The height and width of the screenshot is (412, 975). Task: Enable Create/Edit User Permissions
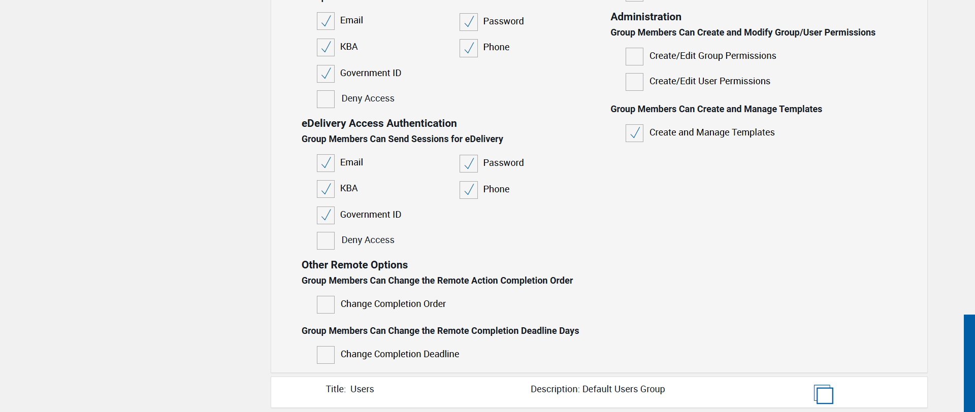click(x=634, y=82)
